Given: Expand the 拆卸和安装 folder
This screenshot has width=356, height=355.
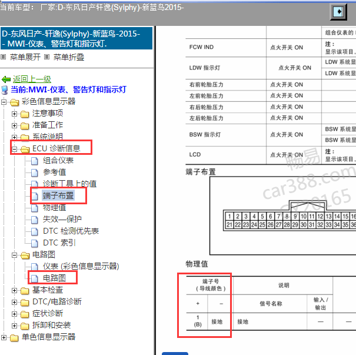Looking at the screenshot, I should [14, 326].
